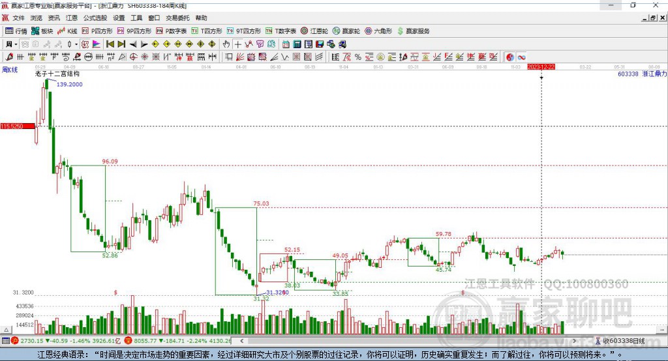Open the P四方形 tool
The height and width of the screenshot is (361, 668).
point(97,31)
